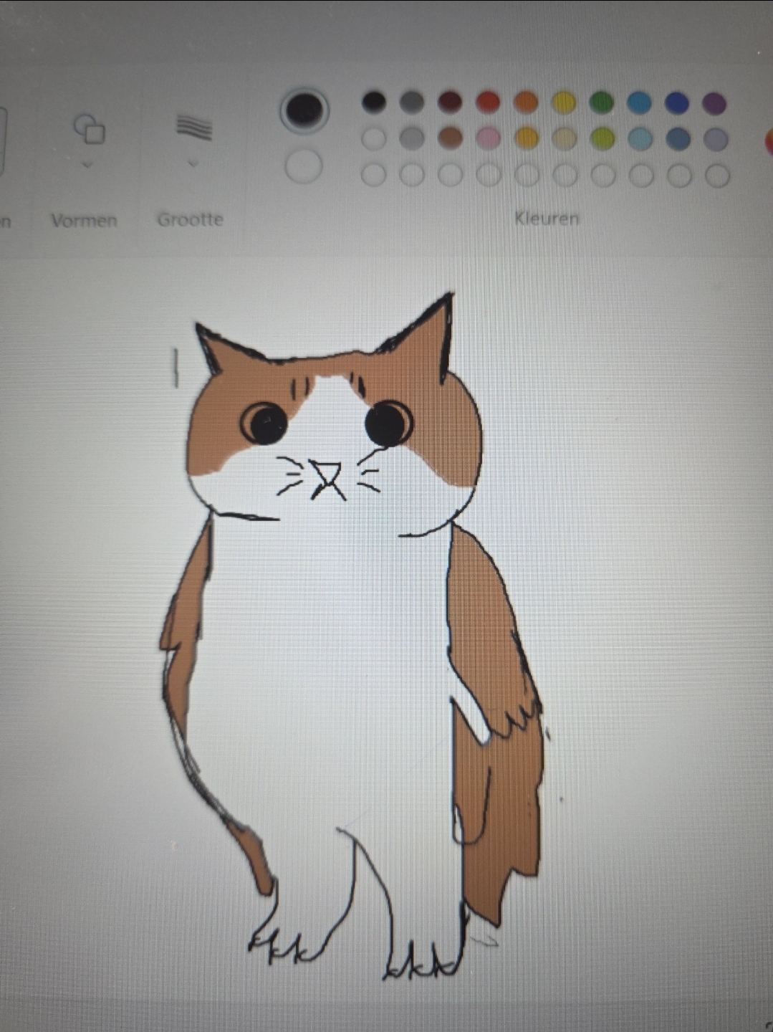Pick the dark gray palette swatch

click(412, 102)
